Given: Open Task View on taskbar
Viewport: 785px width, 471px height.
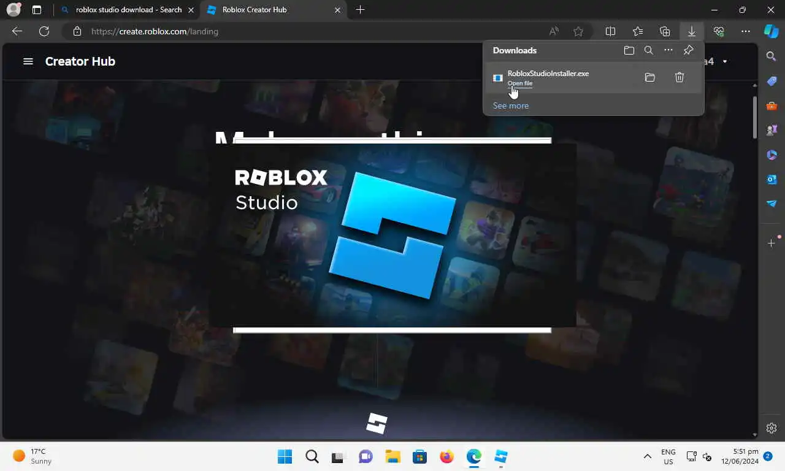Looking at the screenshot, I should pyautogui.click(x=339, y=457).
